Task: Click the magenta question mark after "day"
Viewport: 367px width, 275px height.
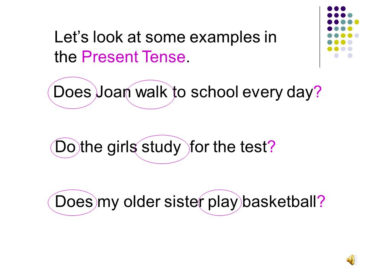Action: pos(318,92)
